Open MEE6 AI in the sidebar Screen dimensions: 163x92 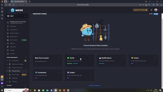pyautogui.click(x=12, y=43)
